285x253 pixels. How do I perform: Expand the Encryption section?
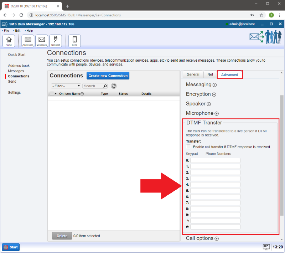coord(214,94)
